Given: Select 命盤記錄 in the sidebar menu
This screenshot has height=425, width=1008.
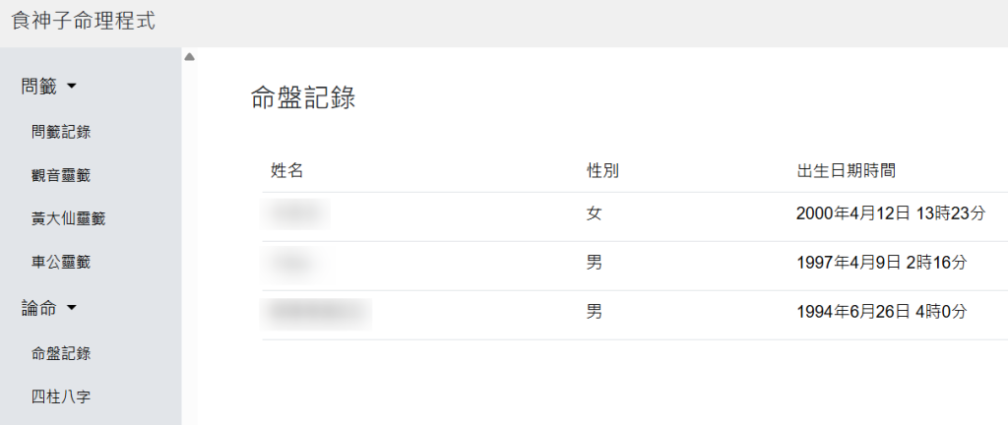Looking at the screenshot, I should click(68, 352).
